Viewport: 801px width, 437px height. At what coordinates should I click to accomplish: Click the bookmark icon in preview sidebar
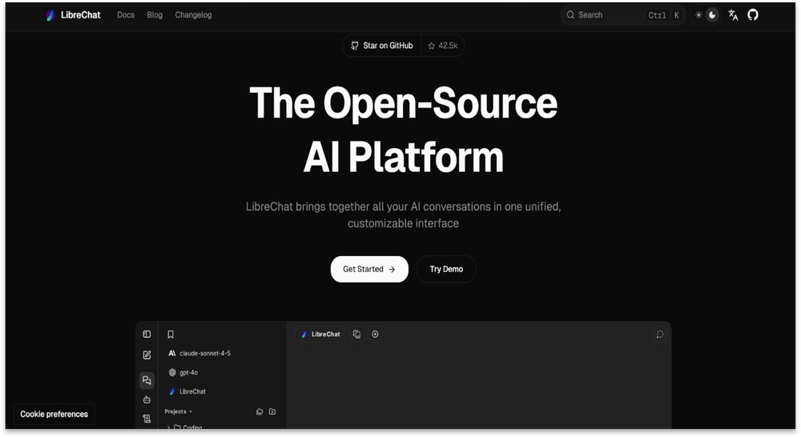point(171,335)
